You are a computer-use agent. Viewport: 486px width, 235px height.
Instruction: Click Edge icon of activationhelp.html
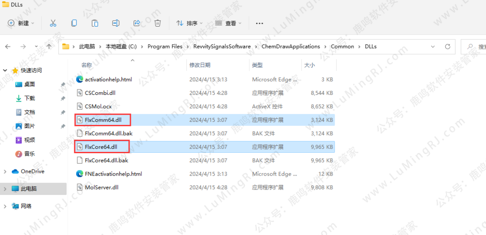[x=79, y=79]
